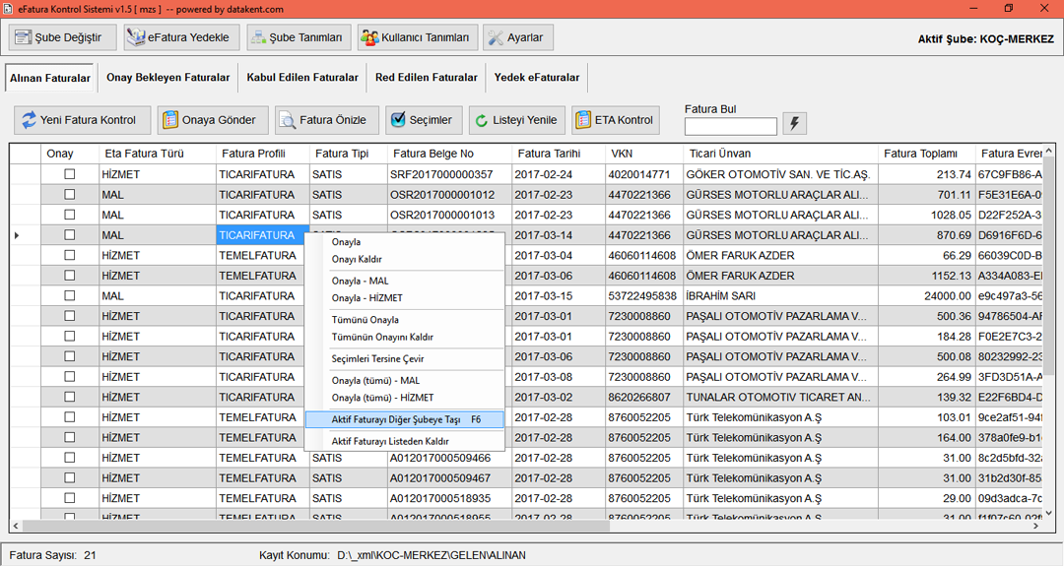Click the horizontal scrollbar left arrow
Image resolution: width=1064 pixels, height=566 pixels.
17,526
